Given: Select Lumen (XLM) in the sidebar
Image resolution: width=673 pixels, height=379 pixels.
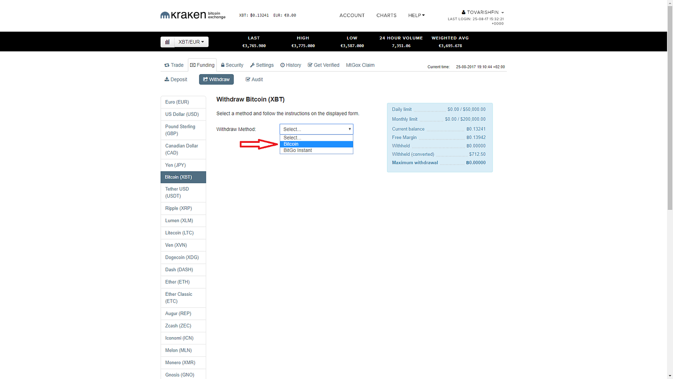Looking at the screenshot, I should 183,220.
